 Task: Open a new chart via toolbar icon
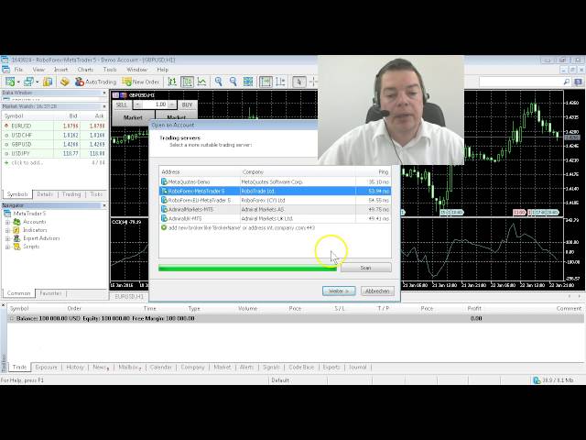(10, 82)
